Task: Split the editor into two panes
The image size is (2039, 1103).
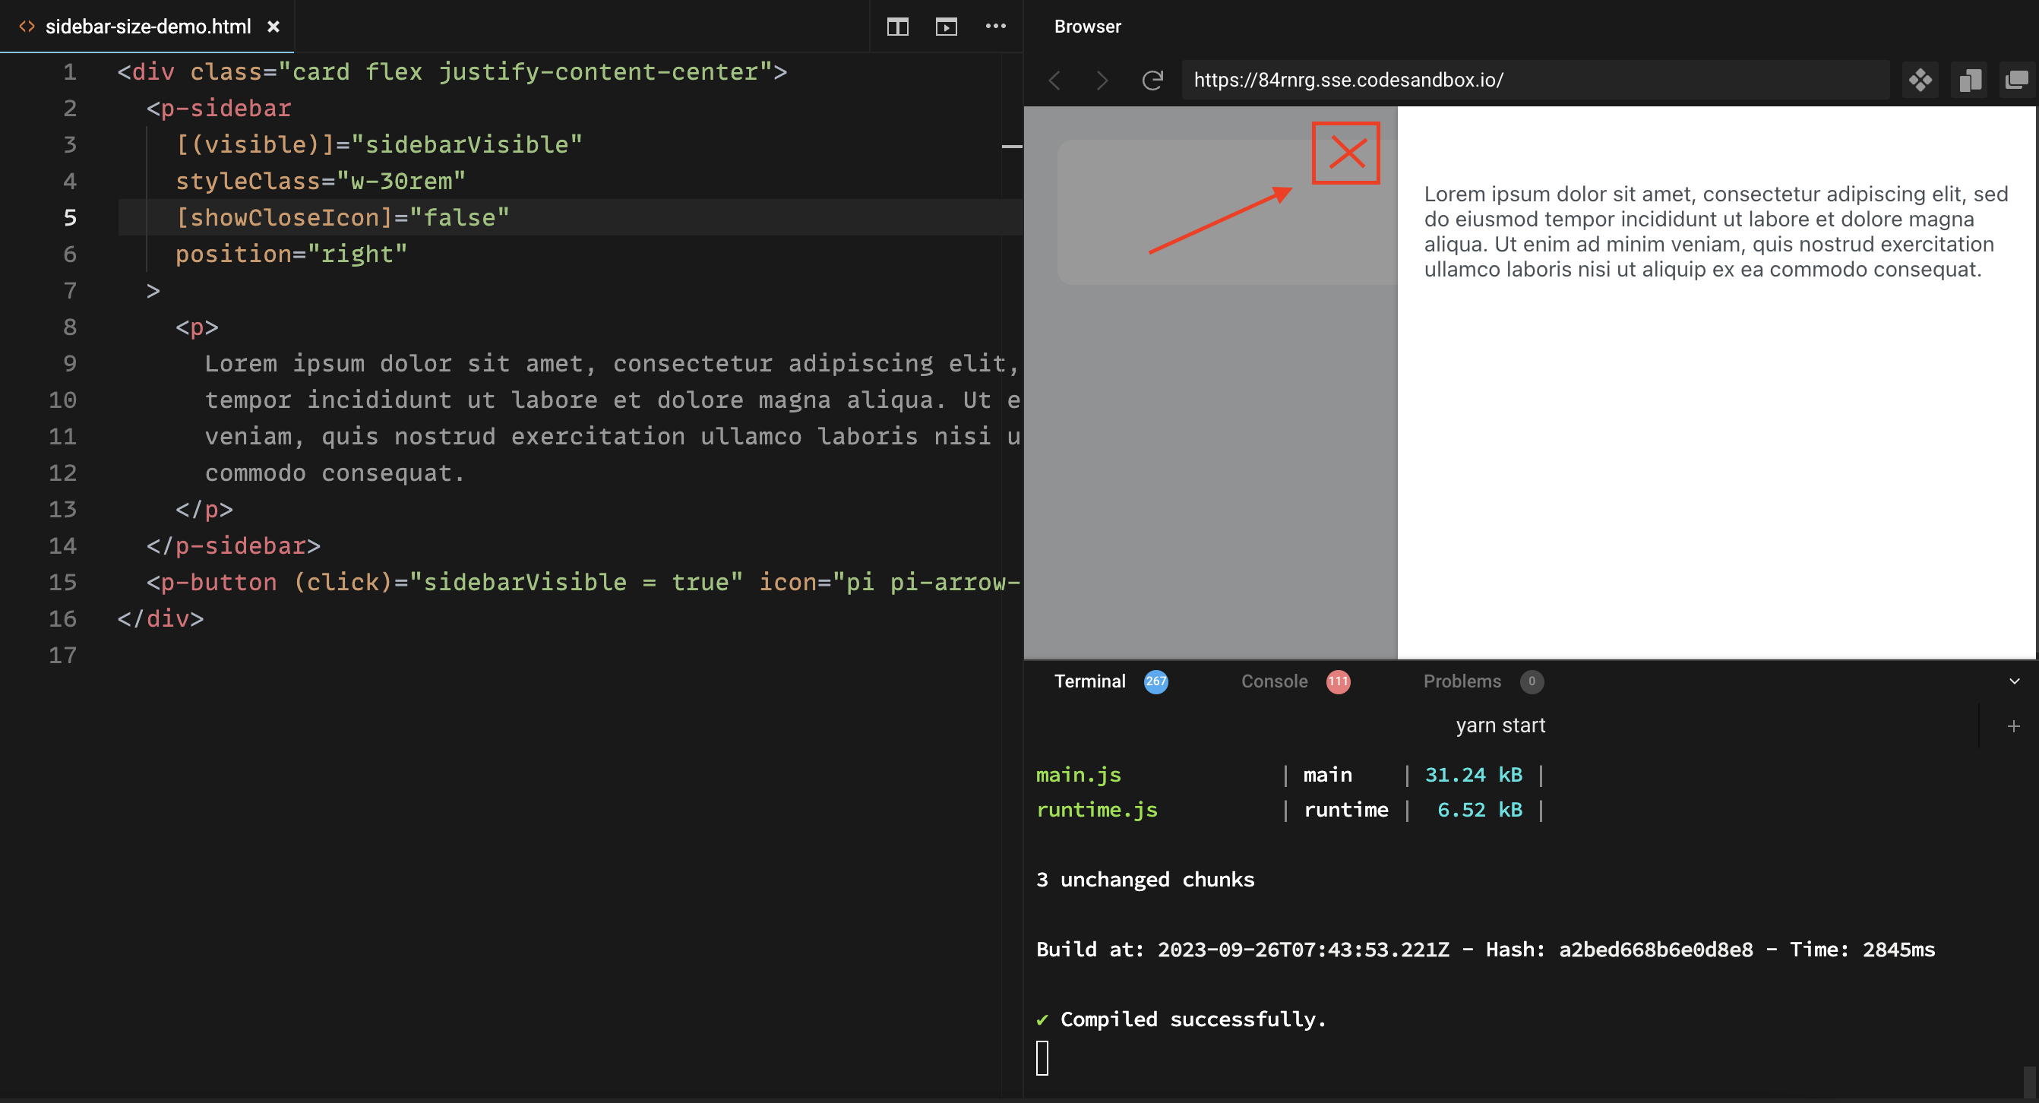Action: (899, 26)
